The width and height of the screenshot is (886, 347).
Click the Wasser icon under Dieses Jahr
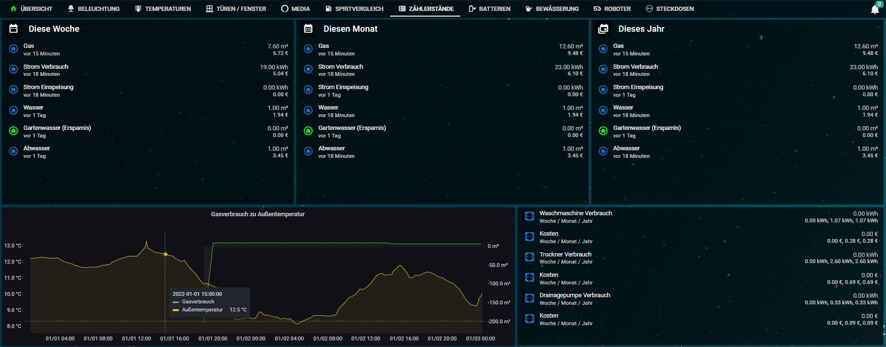603,110
